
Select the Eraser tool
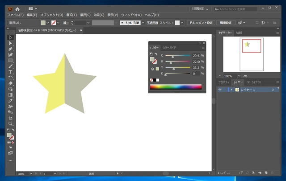pos(10,83)
